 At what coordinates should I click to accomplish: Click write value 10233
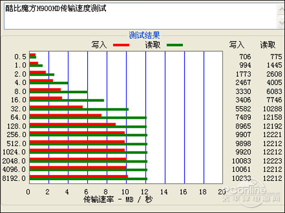242,178
